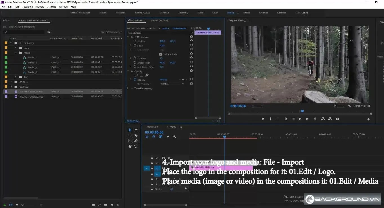Image resolution: width=384 pixels, height=208 pixels.
Task: Add marker in timeline header
Action: 168,137
